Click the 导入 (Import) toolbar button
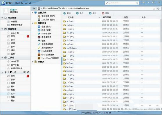 [80, 13]
